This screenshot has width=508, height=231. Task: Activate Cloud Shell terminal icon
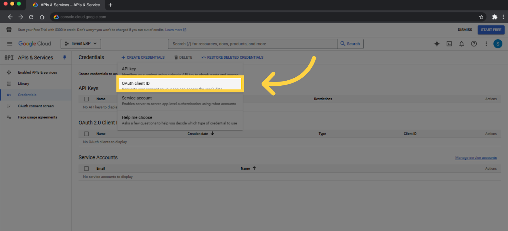click(x=449, y=44)
